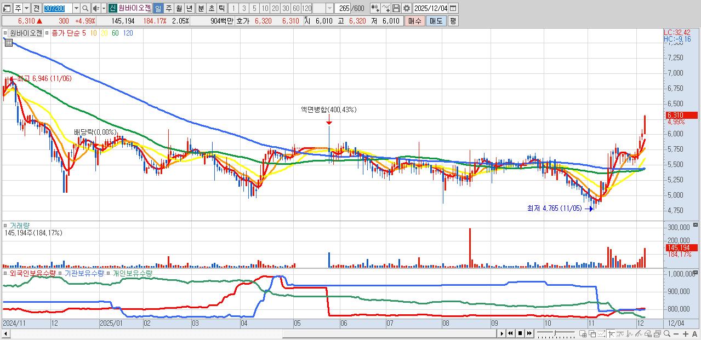
Task: Choose interval 1 button
Action: (x=233, y=8)
